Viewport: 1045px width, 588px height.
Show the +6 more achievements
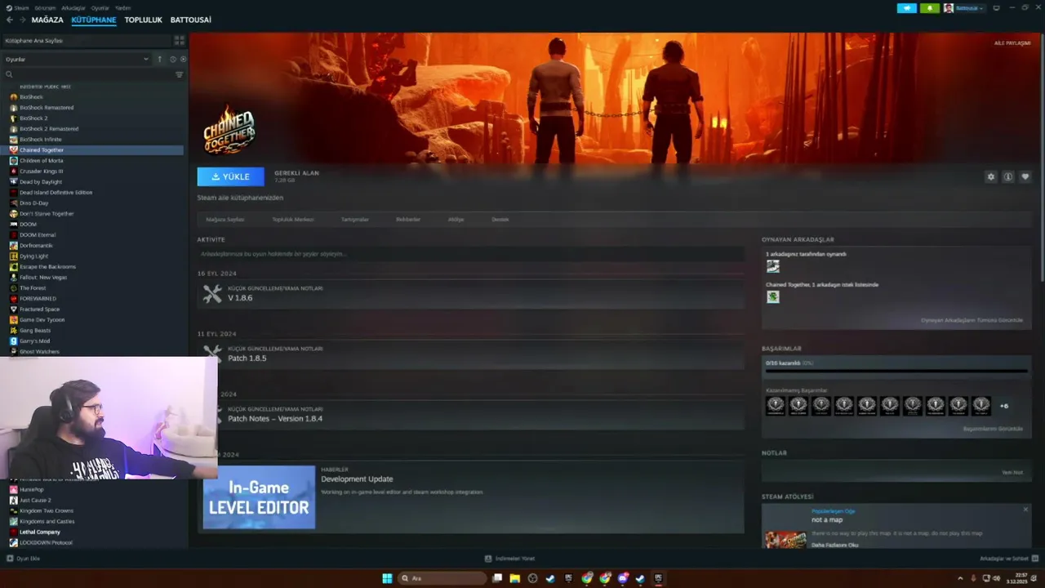1004,406
